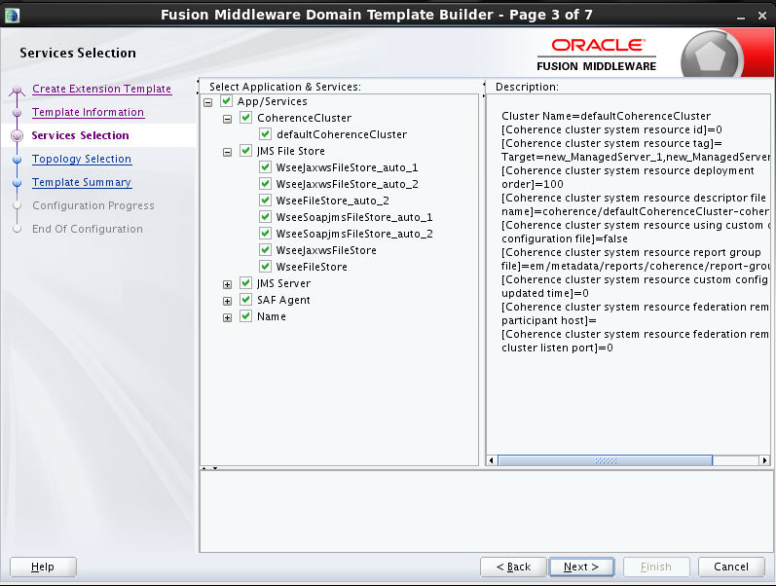Toggle the SAF Agent checkbox

(246, 300)
